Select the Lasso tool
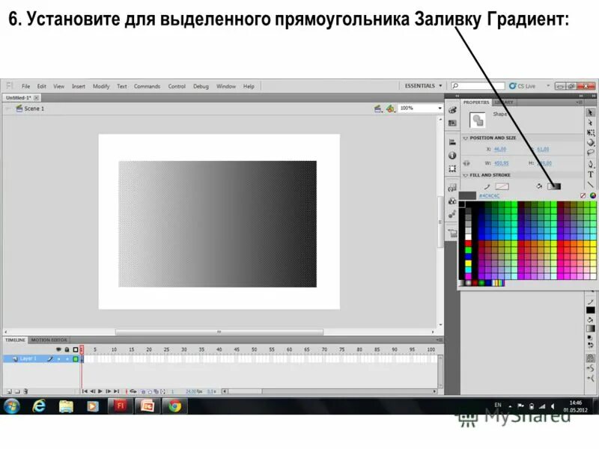This screenshot has width=599, height=449. point(590,153)
